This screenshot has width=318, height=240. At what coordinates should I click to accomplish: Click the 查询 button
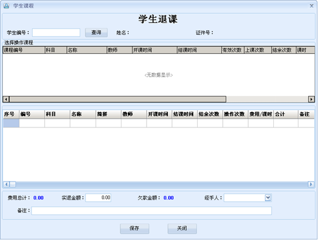[x=96, y=33]
